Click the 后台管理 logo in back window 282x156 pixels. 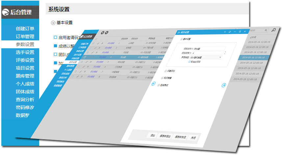pos(17,12)
